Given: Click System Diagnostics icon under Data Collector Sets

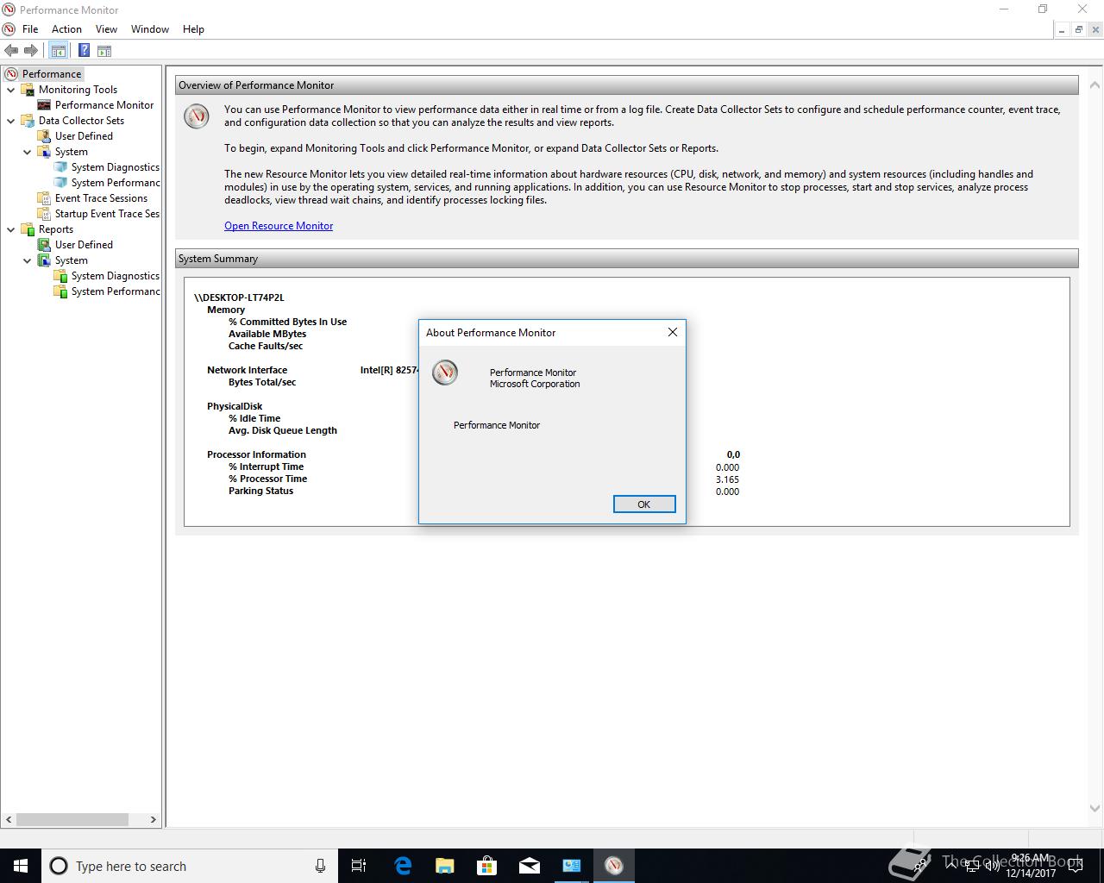Looking at the screenshot, I should pyautogui.click(x=60, y=167).
